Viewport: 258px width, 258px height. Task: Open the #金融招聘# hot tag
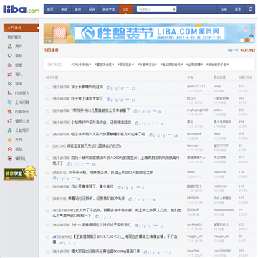[194, 64]
